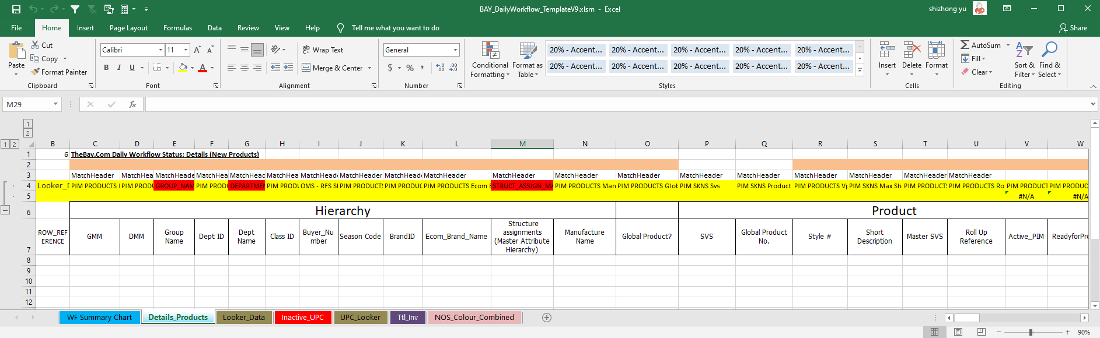Toggle Underline formatting
Viewport: 1100px width, 338px height.
[132, 68]
